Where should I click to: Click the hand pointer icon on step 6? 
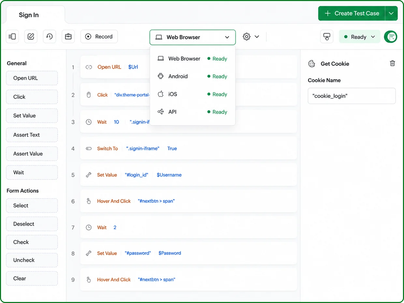tap(89, 201)
